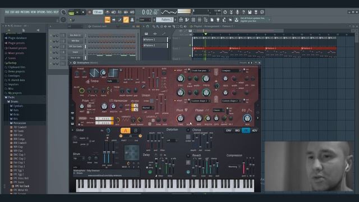The image size is (359, 202).
Task: Click the sawtooth waveform display in Timbre
Action: [x=94, y=73]
